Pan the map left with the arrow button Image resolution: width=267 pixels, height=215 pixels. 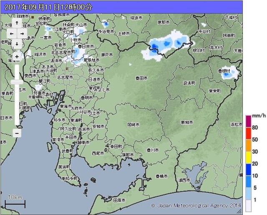[12, 34]
